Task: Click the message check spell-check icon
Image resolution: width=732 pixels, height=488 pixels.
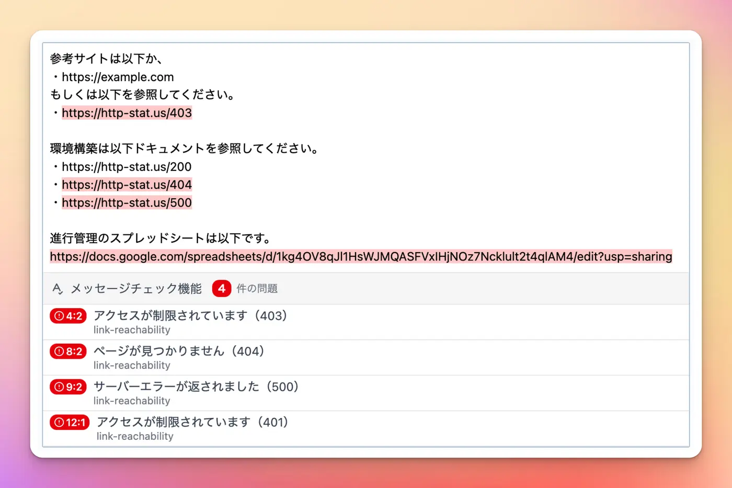Action: (58, 288)
